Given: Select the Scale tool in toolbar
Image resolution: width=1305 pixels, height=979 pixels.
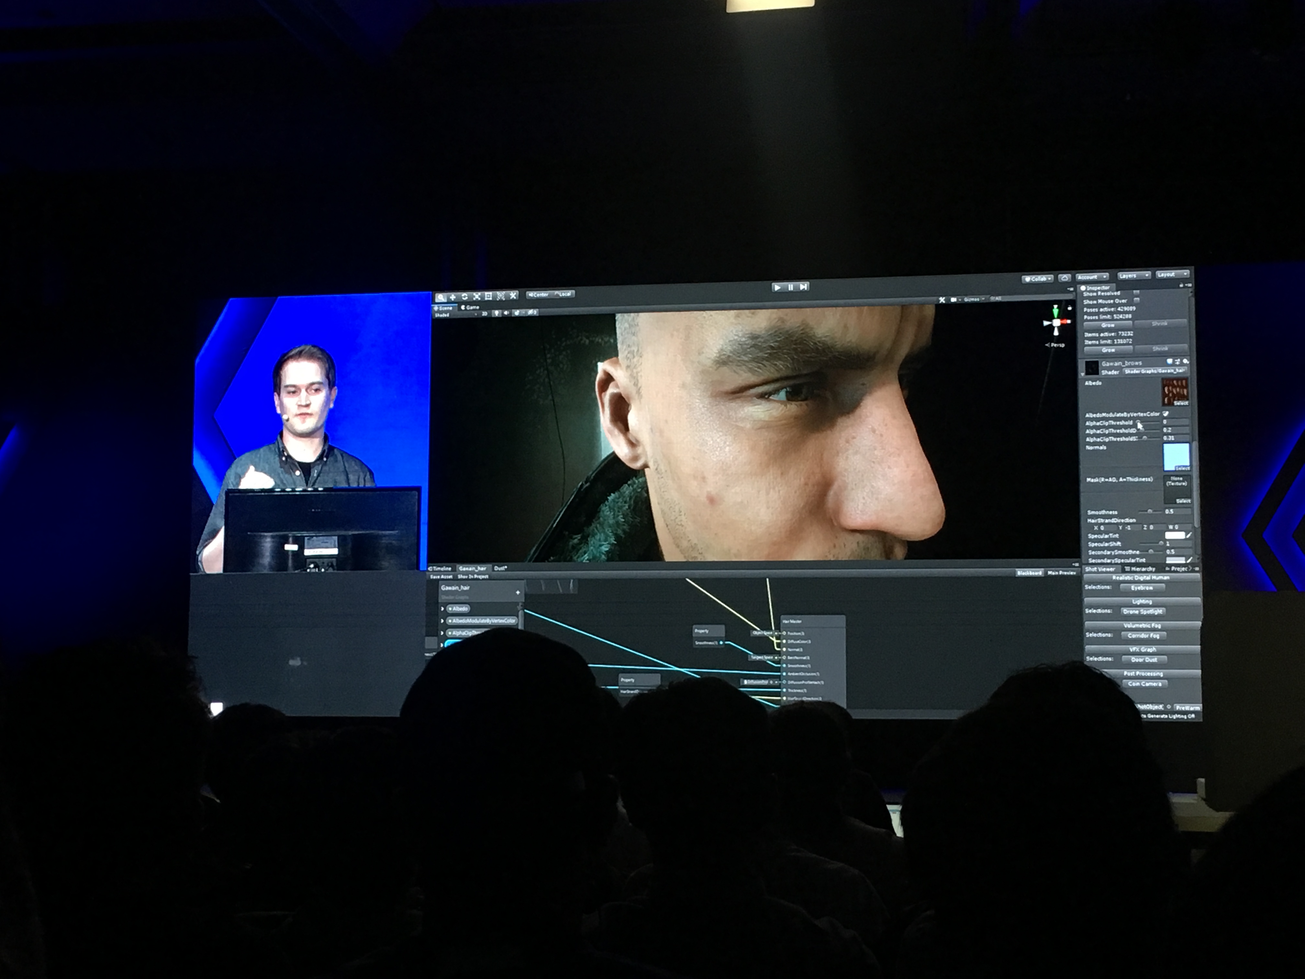Looking at the screenshot, I should (x=477, y=296).
